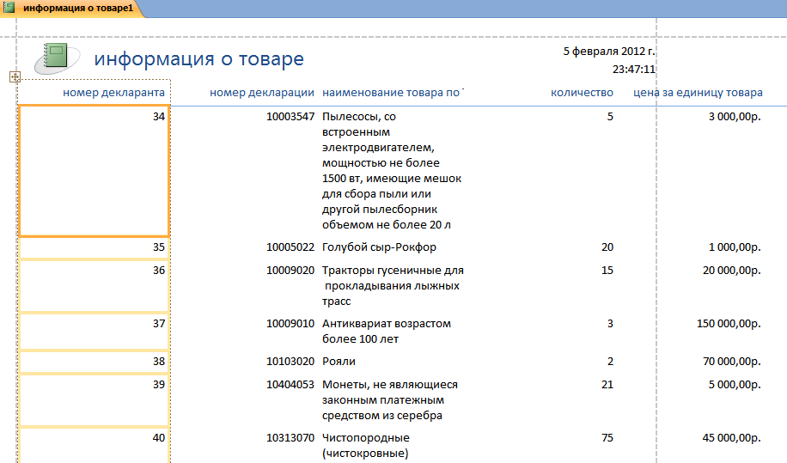Click declarant number cell 38
This screenshot has height=463, width=787.
94,362
